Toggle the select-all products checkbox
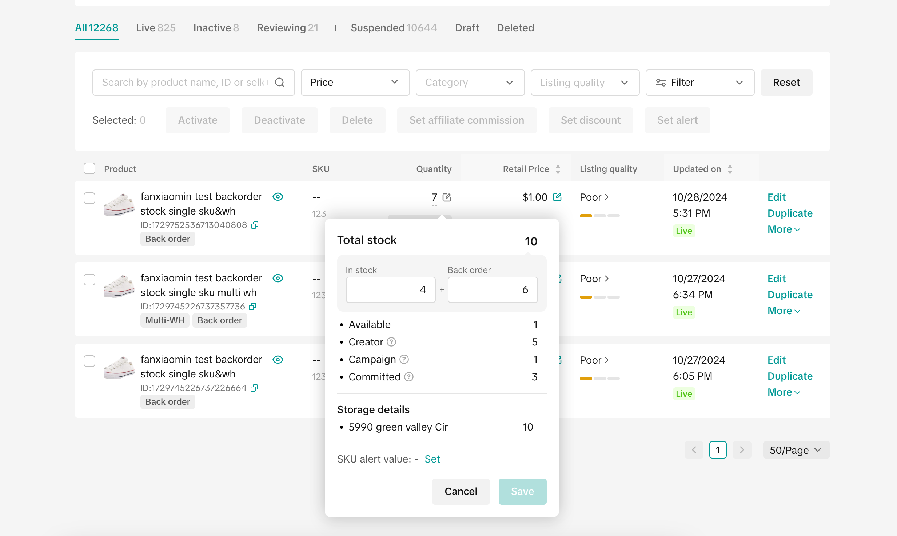Screen dimensions: 897x536 tap(89, 169)
